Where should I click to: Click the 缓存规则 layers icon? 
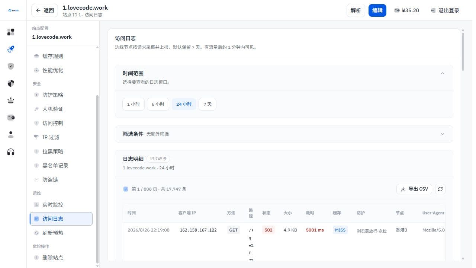(36, 56)
